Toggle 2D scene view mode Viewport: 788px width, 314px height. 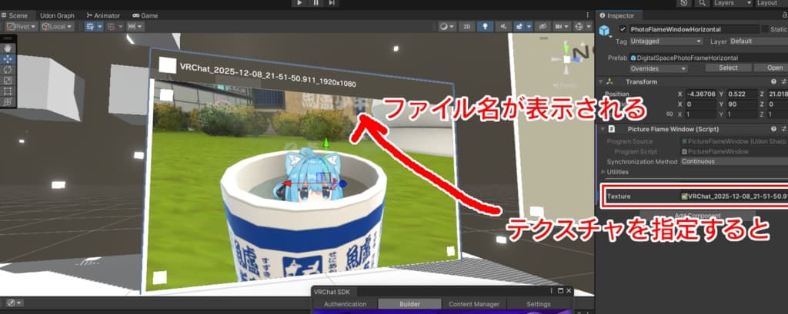466,27
